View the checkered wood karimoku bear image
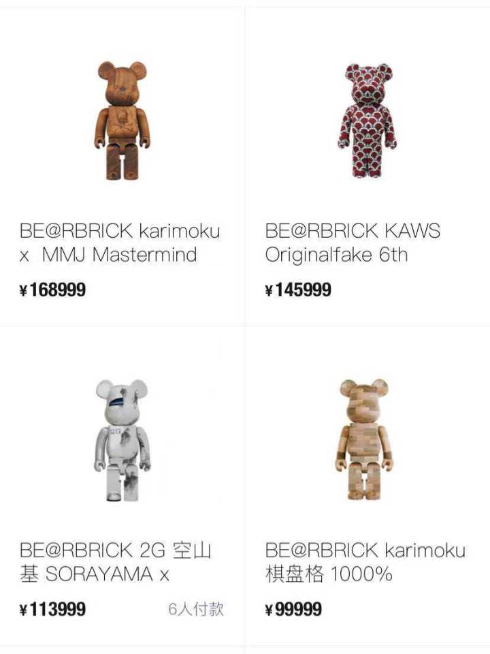The width and height of the screenshot is (490, 654). (x=367, y=439)
